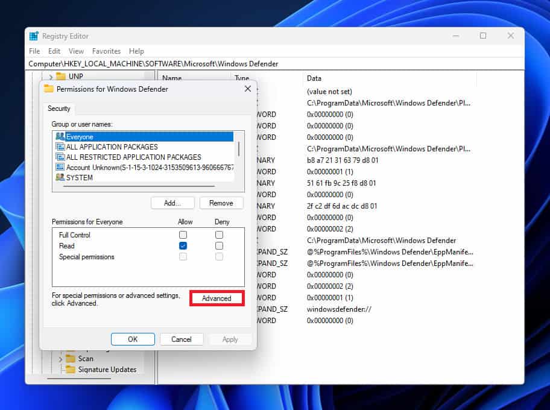Click the ALL APPLICATION PACKAGES icon

pyautogui.click(x=60, y=147)
